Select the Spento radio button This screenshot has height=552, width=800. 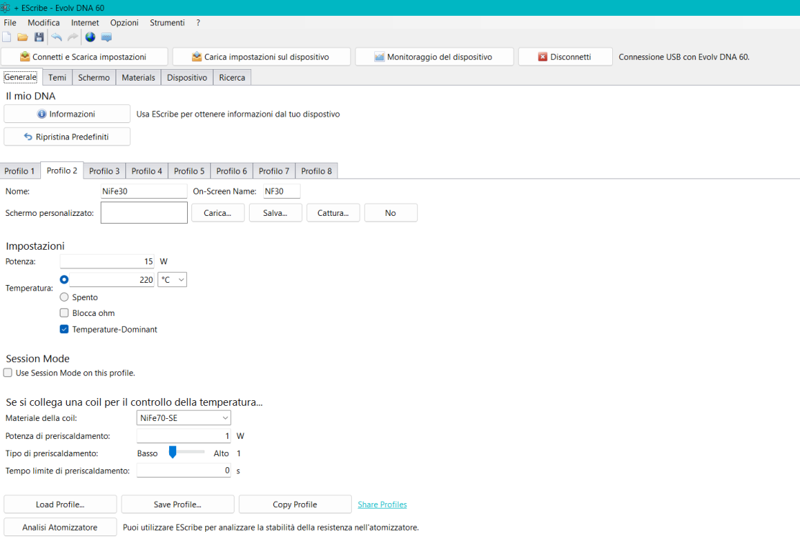click(x=64, y=297)
